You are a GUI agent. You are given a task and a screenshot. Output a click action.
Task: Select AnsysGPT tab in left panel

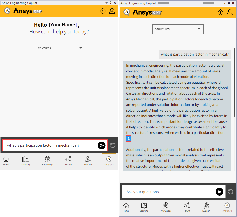pyautogui.click(x=109, y=161)
